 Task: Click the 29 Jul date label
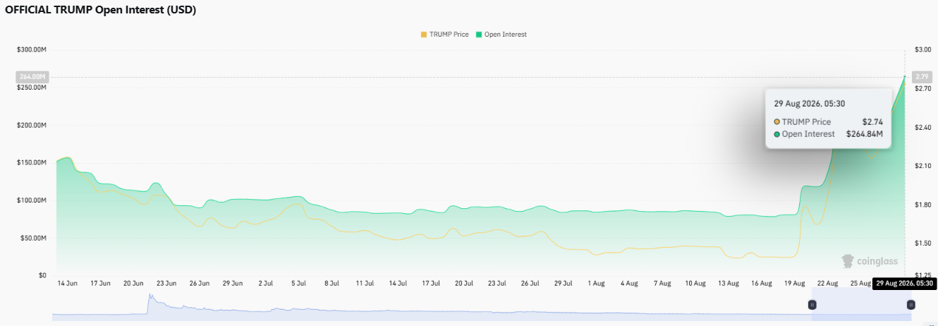(563, 283)
